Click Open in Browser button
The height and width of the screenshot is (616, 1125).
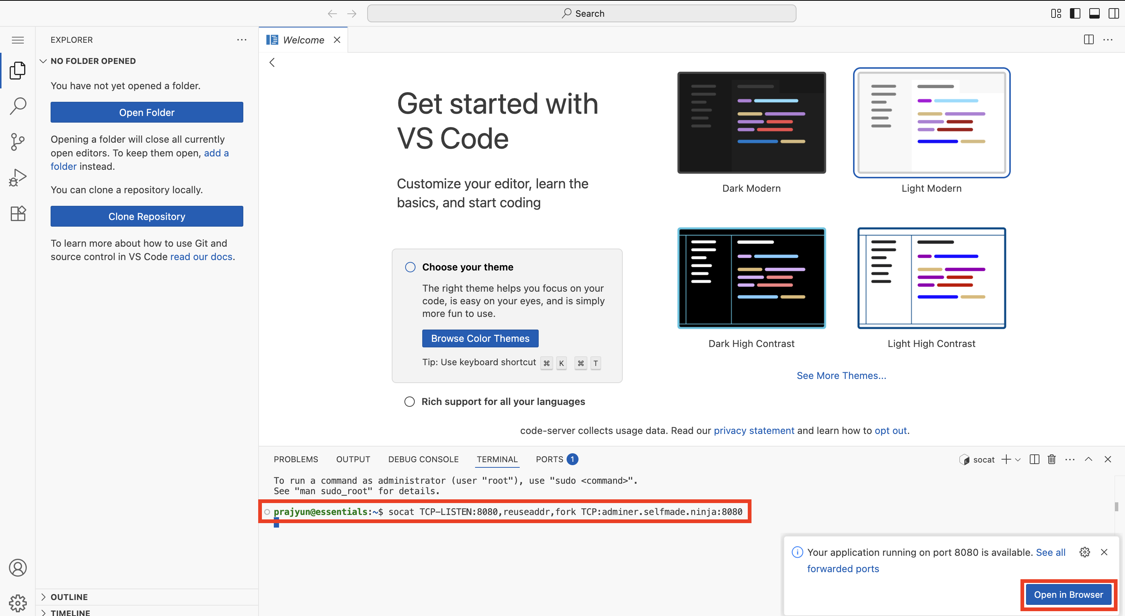click(1069, 595)
